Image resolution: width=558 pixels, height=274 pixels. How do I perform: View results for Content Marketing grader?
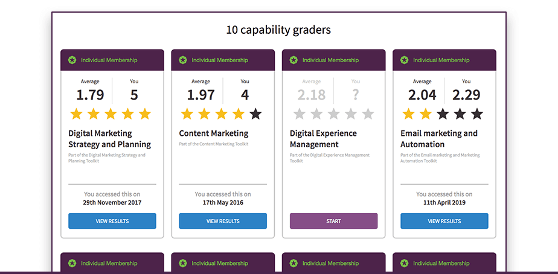click(x=223, y=221)
